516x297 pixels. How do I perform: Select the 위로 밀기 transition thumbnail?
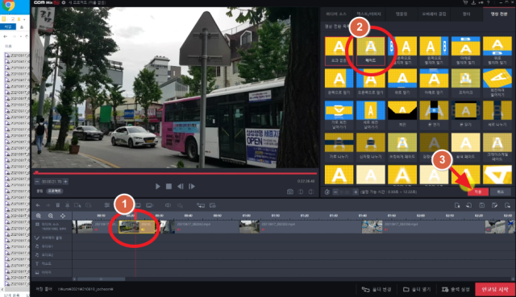pos(402,82)
